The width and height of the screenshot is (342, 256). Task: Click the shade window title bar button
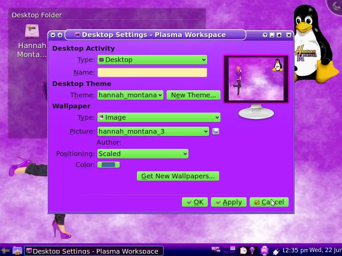[279, 35]
